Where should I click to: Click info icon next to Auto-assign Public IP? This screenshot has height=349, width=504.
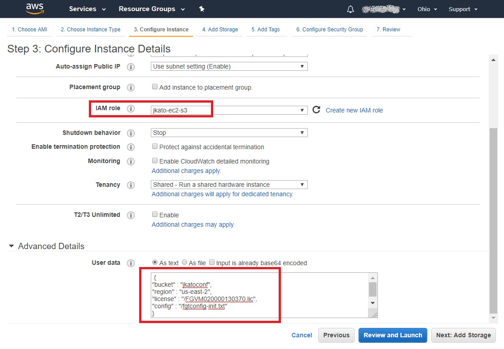pos(131,67)
